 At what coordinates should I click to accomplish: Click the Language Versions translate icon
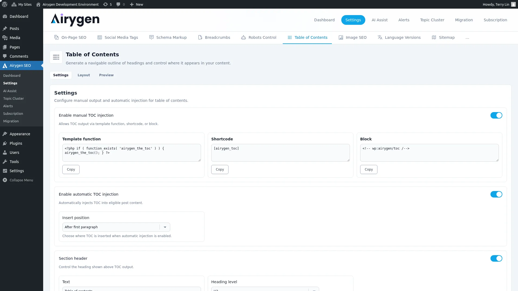380,37
